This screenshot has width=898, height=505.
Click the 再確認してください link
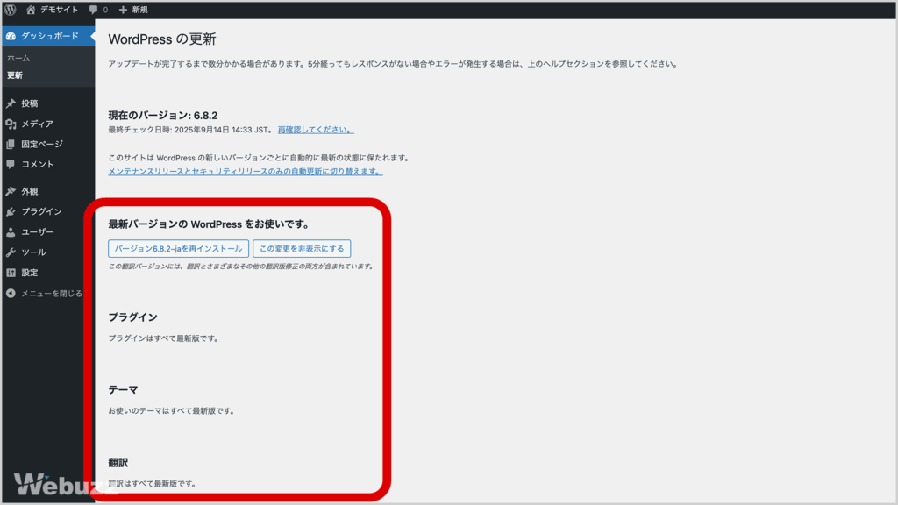tap(316, 130)
